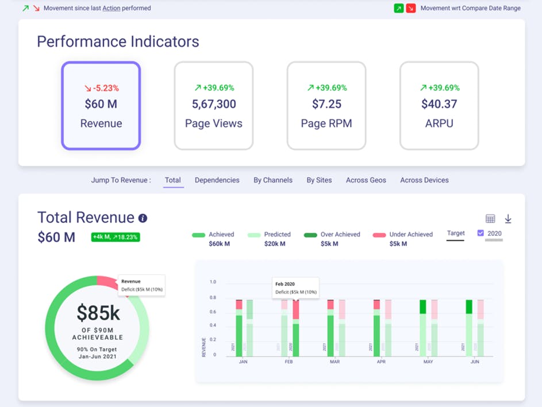542x407 pixels.
Task: Click the 90% On Target text
Action: 97,350
